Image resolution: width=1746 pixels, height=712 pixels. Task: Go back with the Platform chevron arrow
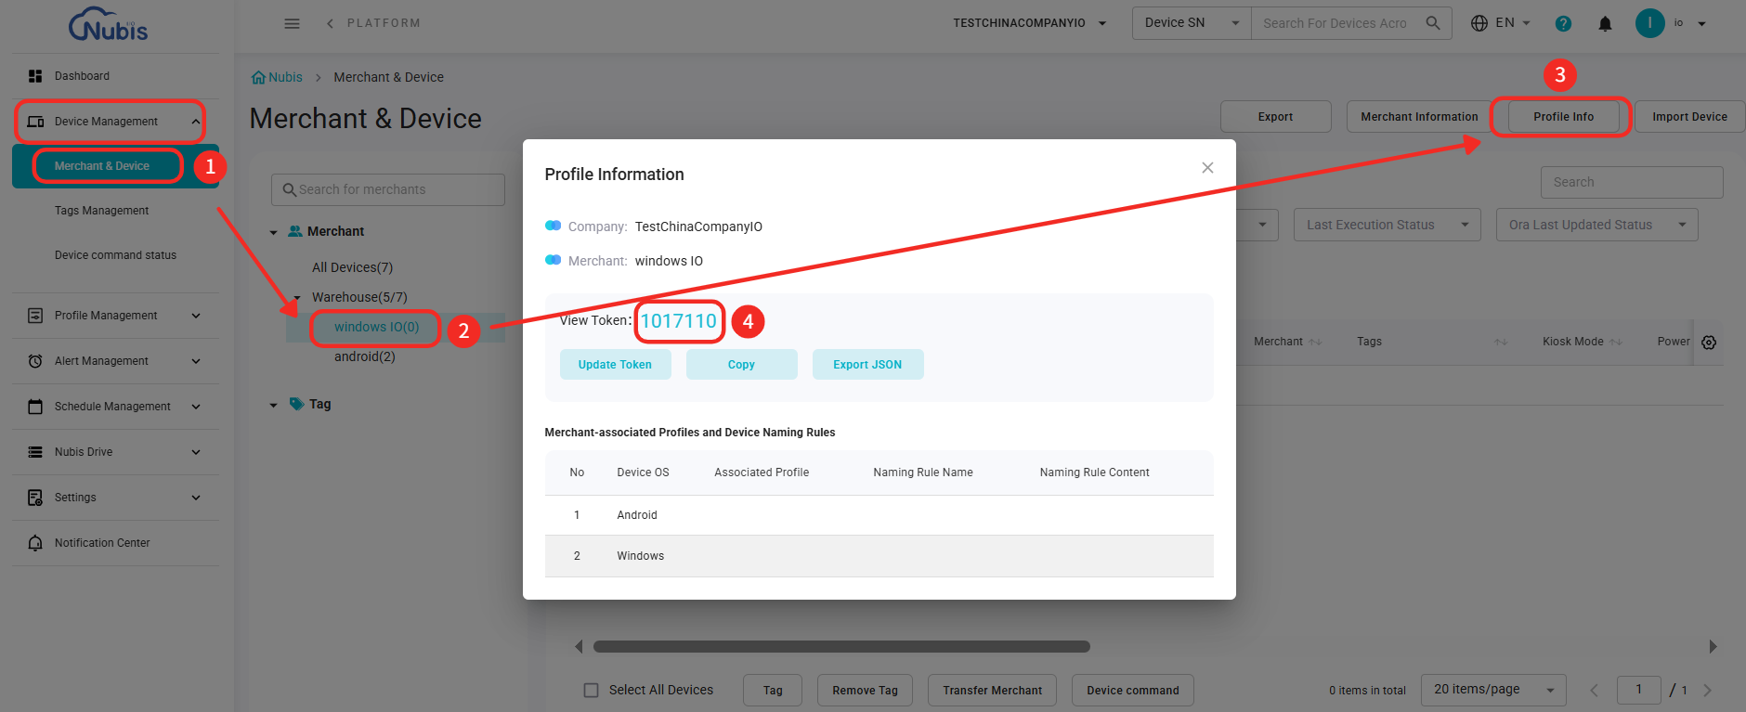(x=330, y=23)
